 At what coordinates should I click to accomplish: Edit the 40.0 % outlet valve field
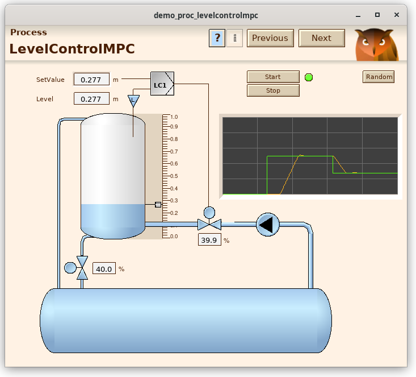104,268
